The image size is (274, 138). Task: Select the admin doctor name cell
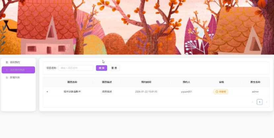pyautogui.click(x=255, y=92)
